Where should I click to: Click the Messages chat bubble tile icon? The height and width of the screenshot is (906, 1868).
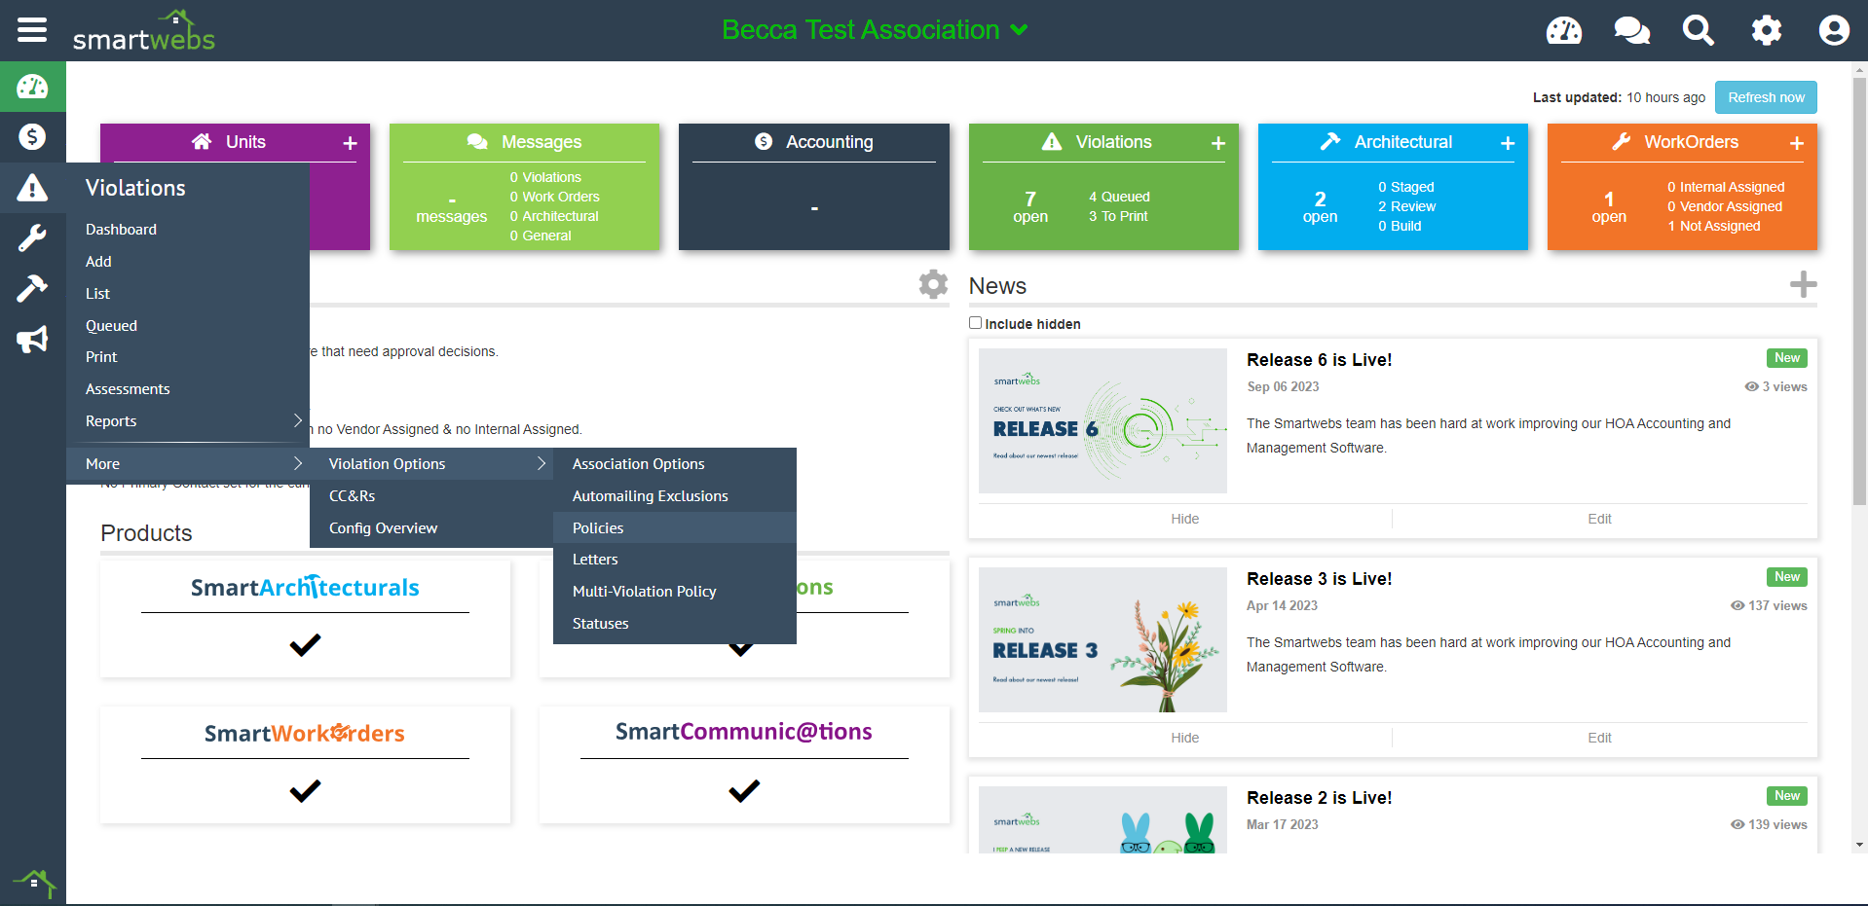click(x=477, y=142)
